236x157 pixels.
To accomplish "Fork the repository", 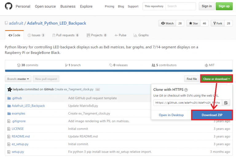I will (x=217, y=23).
